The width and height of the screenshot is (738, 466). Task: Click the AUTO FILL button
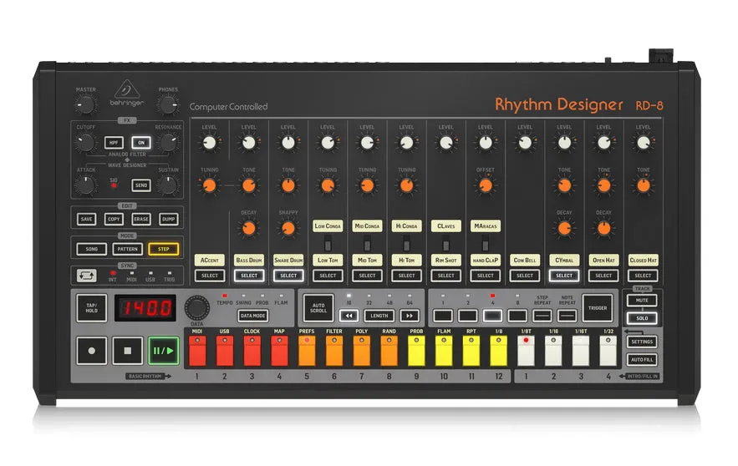[x=642, y=360]
